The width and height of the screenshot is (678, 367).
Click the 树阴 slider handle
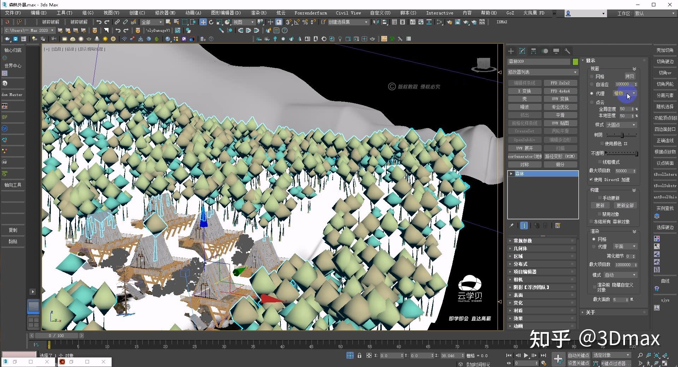coord(621,135)
